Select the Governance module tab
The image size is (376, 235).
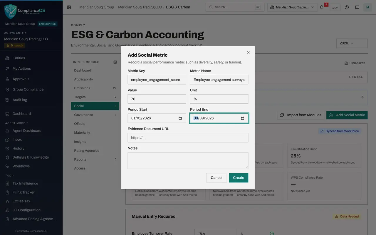coord(95,115)
